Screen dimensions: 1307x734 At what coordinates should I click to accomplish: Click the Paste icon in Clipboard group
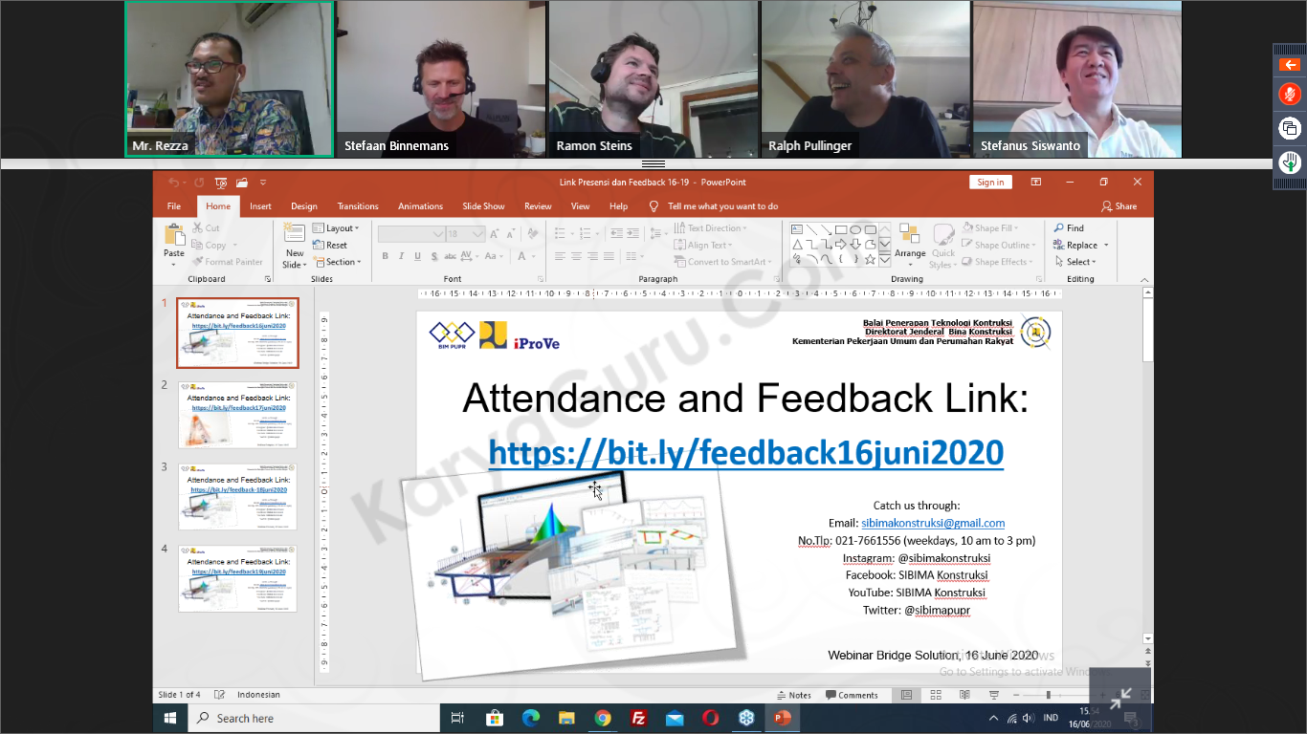[174, 241]
